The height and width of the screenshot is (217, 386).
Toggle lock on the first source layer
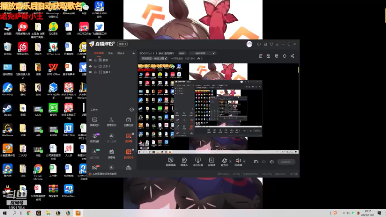click(x=95, y=60)
